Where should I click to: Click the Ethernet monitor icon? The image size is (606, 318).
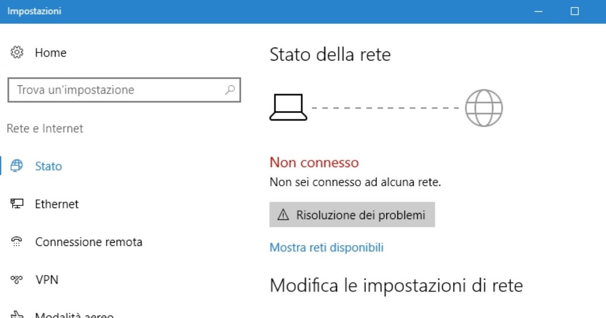point(17,204)
